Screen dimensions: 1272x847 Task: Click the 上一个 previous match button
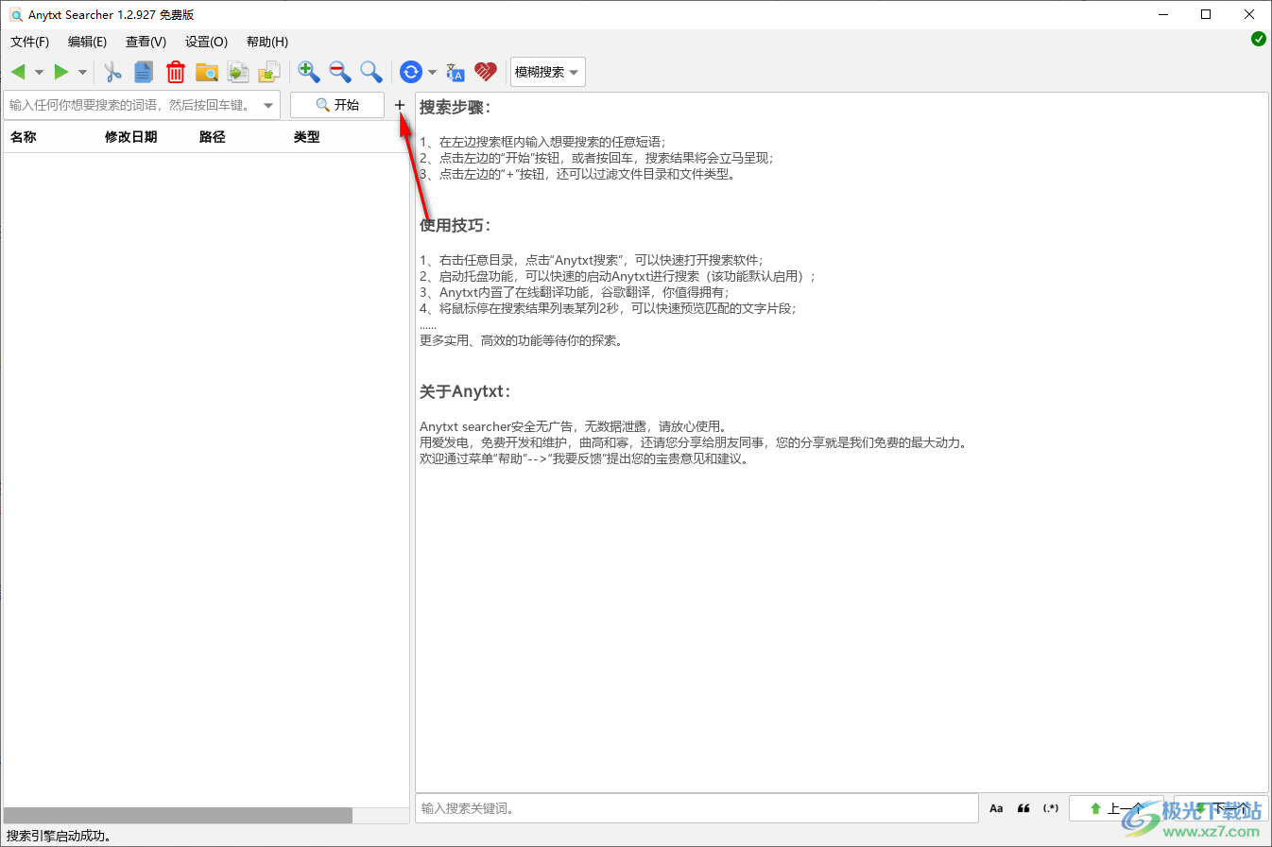pos(1118,808)
